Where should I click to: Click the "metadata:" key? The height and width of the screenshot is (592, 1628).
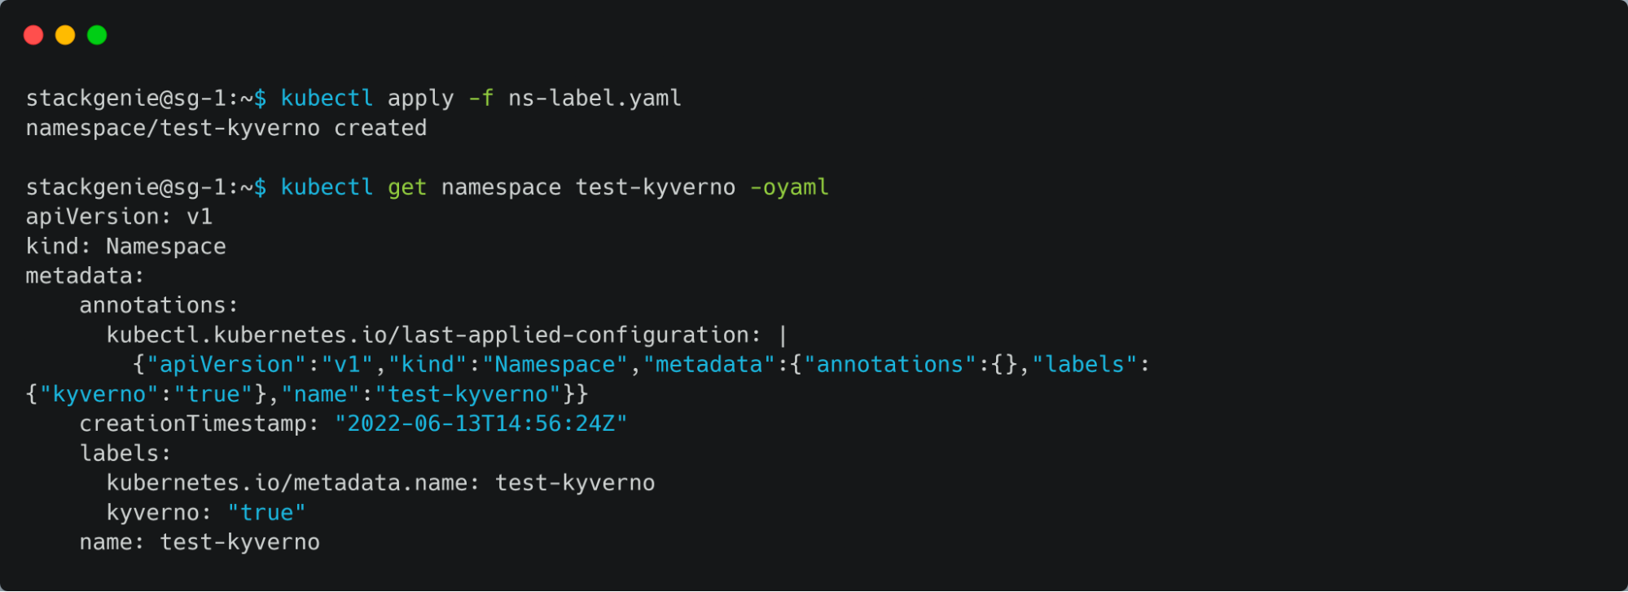click(x=85, y=276)
